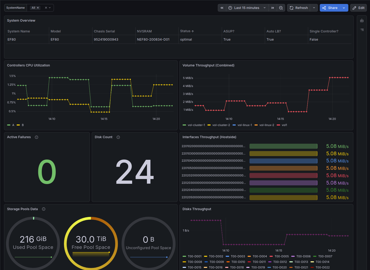This screenshot has width=370, height=270.
Task: Toggle vol-cluster-1 legend series
Action: 196,125
